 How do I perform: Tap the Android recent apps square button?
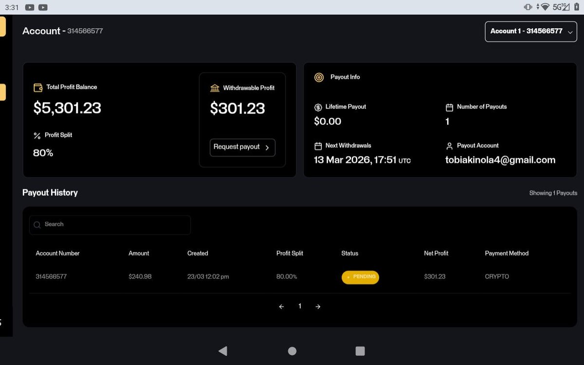point(360,351)
